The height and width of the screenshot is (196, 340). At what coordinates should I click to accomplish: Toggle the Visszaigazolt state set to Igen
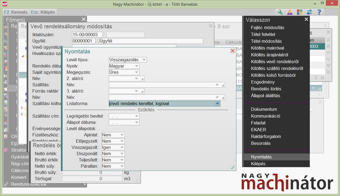[x=113, y=147]
